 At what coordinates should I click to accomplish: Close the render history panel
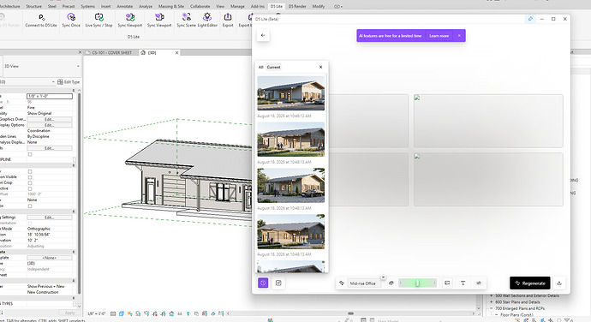point(320,67)
